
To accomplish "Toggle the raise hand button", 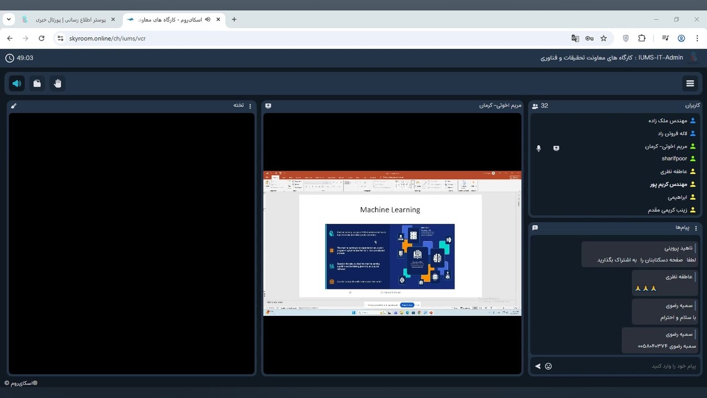I will (58, 84).
